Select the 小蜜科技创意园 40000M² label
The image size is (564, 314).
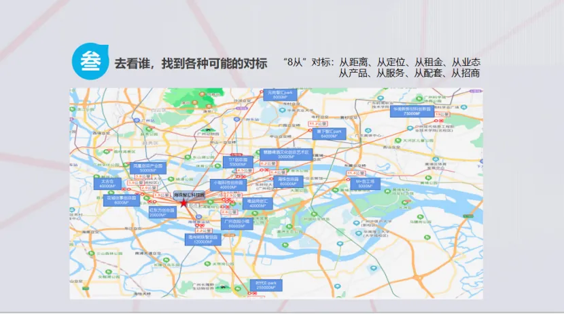pyautogui.click(x=228, y=185)
